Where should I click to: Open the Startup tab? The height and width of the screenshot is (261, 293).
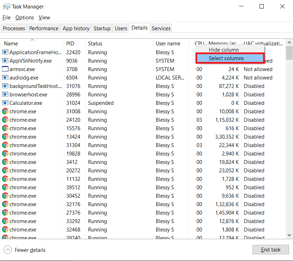pyautogui.click(x=102, y=28)
